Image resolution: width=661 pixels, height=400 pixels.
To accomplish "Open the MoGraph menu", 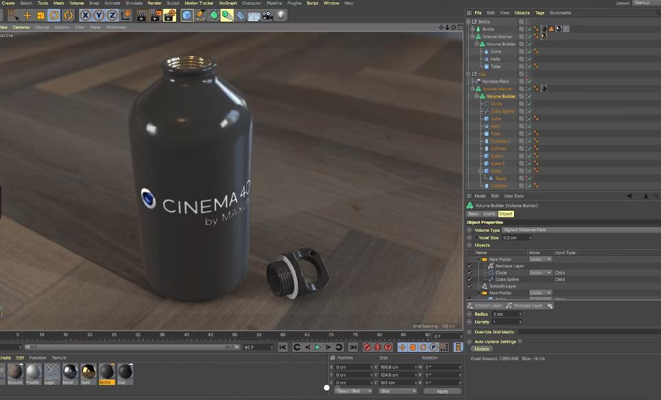I will click(228, 3).
